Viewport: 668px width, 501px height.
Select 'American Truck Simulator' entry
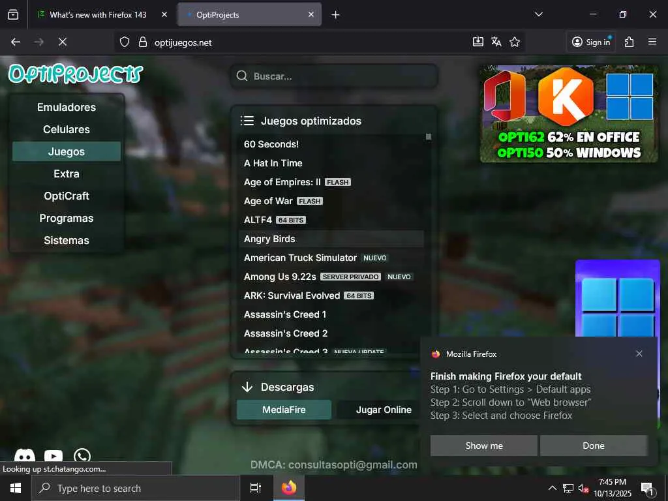tap(331, 258)
